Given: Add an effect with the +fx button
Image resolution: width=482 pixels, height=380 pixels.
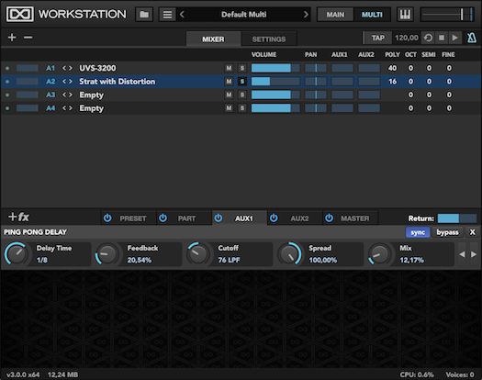Looking at the screenshot, I should tap(18, 217).
